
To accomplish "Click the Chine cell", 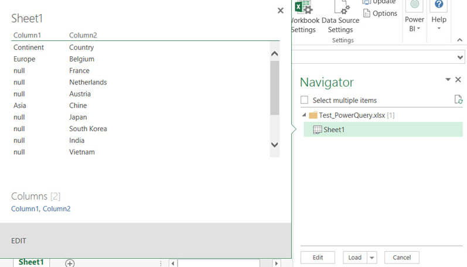I will pyautogui.click(x=78, y=105).
